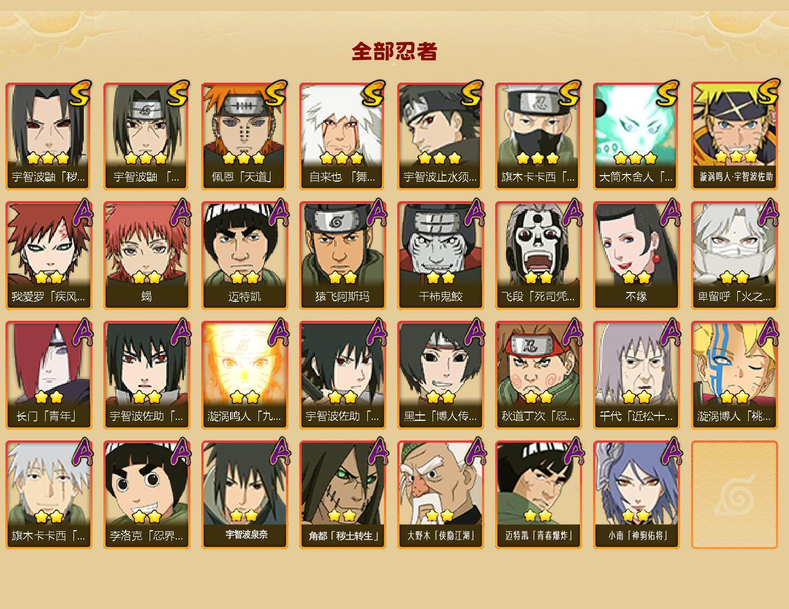
Task: Select the 佩恩「天道」 ninja card
Action: pyautogui.click(x=244, y=136)
